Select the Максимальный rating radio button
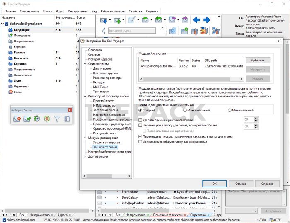The height and width of the screenshot is (223, 290). pos(185,110)
